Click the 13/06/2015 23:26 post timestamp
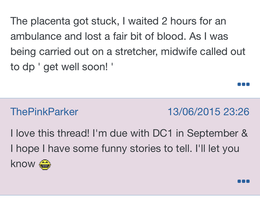The height and width of the screenshot is (202, 260). (208, 112)
